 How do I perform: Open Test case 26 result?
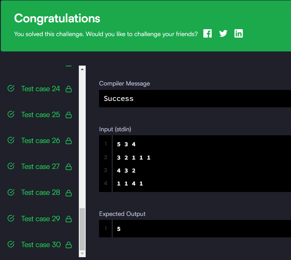40,141
